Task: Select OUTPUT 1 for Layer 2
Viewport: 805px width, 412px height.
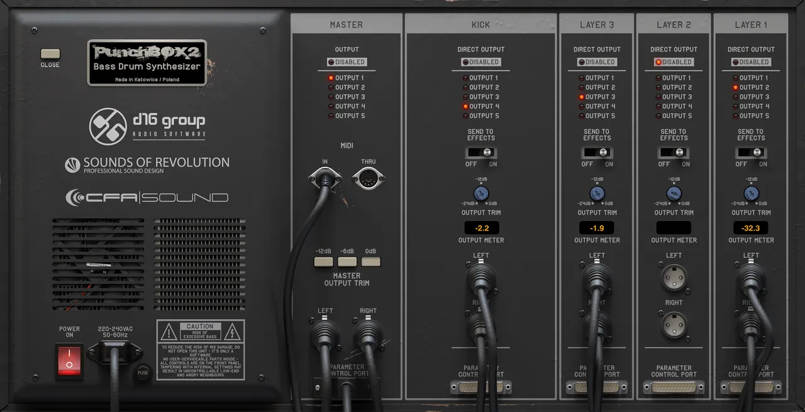Action: 674,78
